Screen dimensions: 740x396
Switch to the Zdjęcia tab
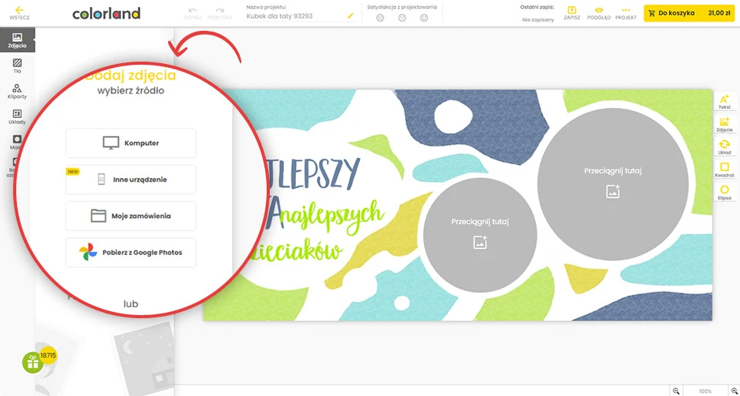[x=17, y=40]
